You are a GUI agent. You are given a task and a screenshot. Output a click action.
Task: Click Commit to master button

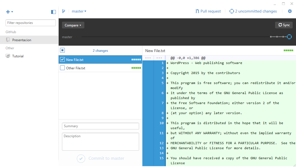[x=101, y=158]
